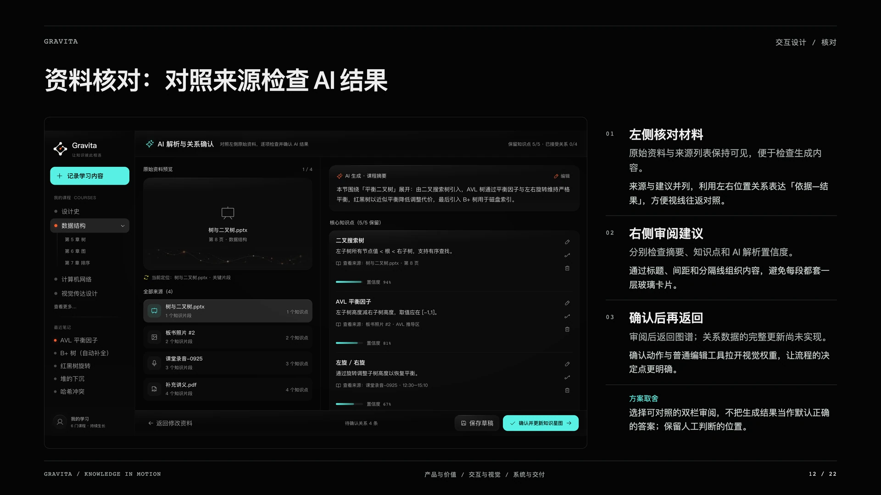Click the PDF icon of 补充讲义.pdf
This screenshot has width=881, height=495.
154,389
